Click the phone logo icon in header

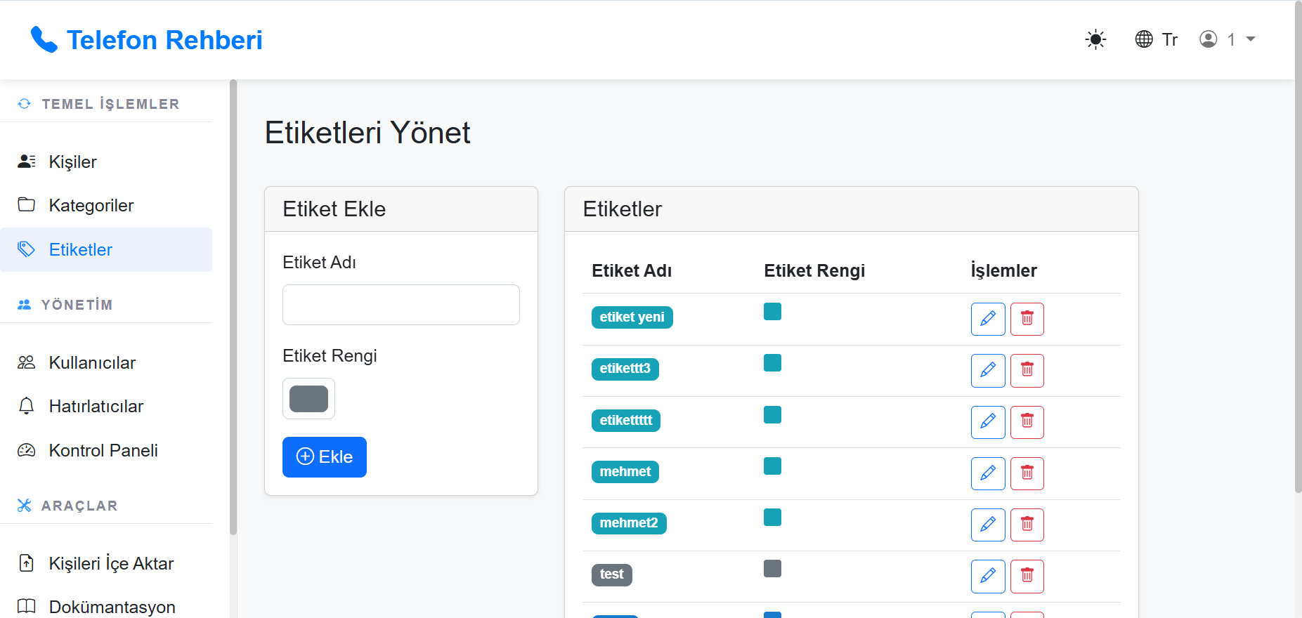pyautogui.click(x=44, y=40)
